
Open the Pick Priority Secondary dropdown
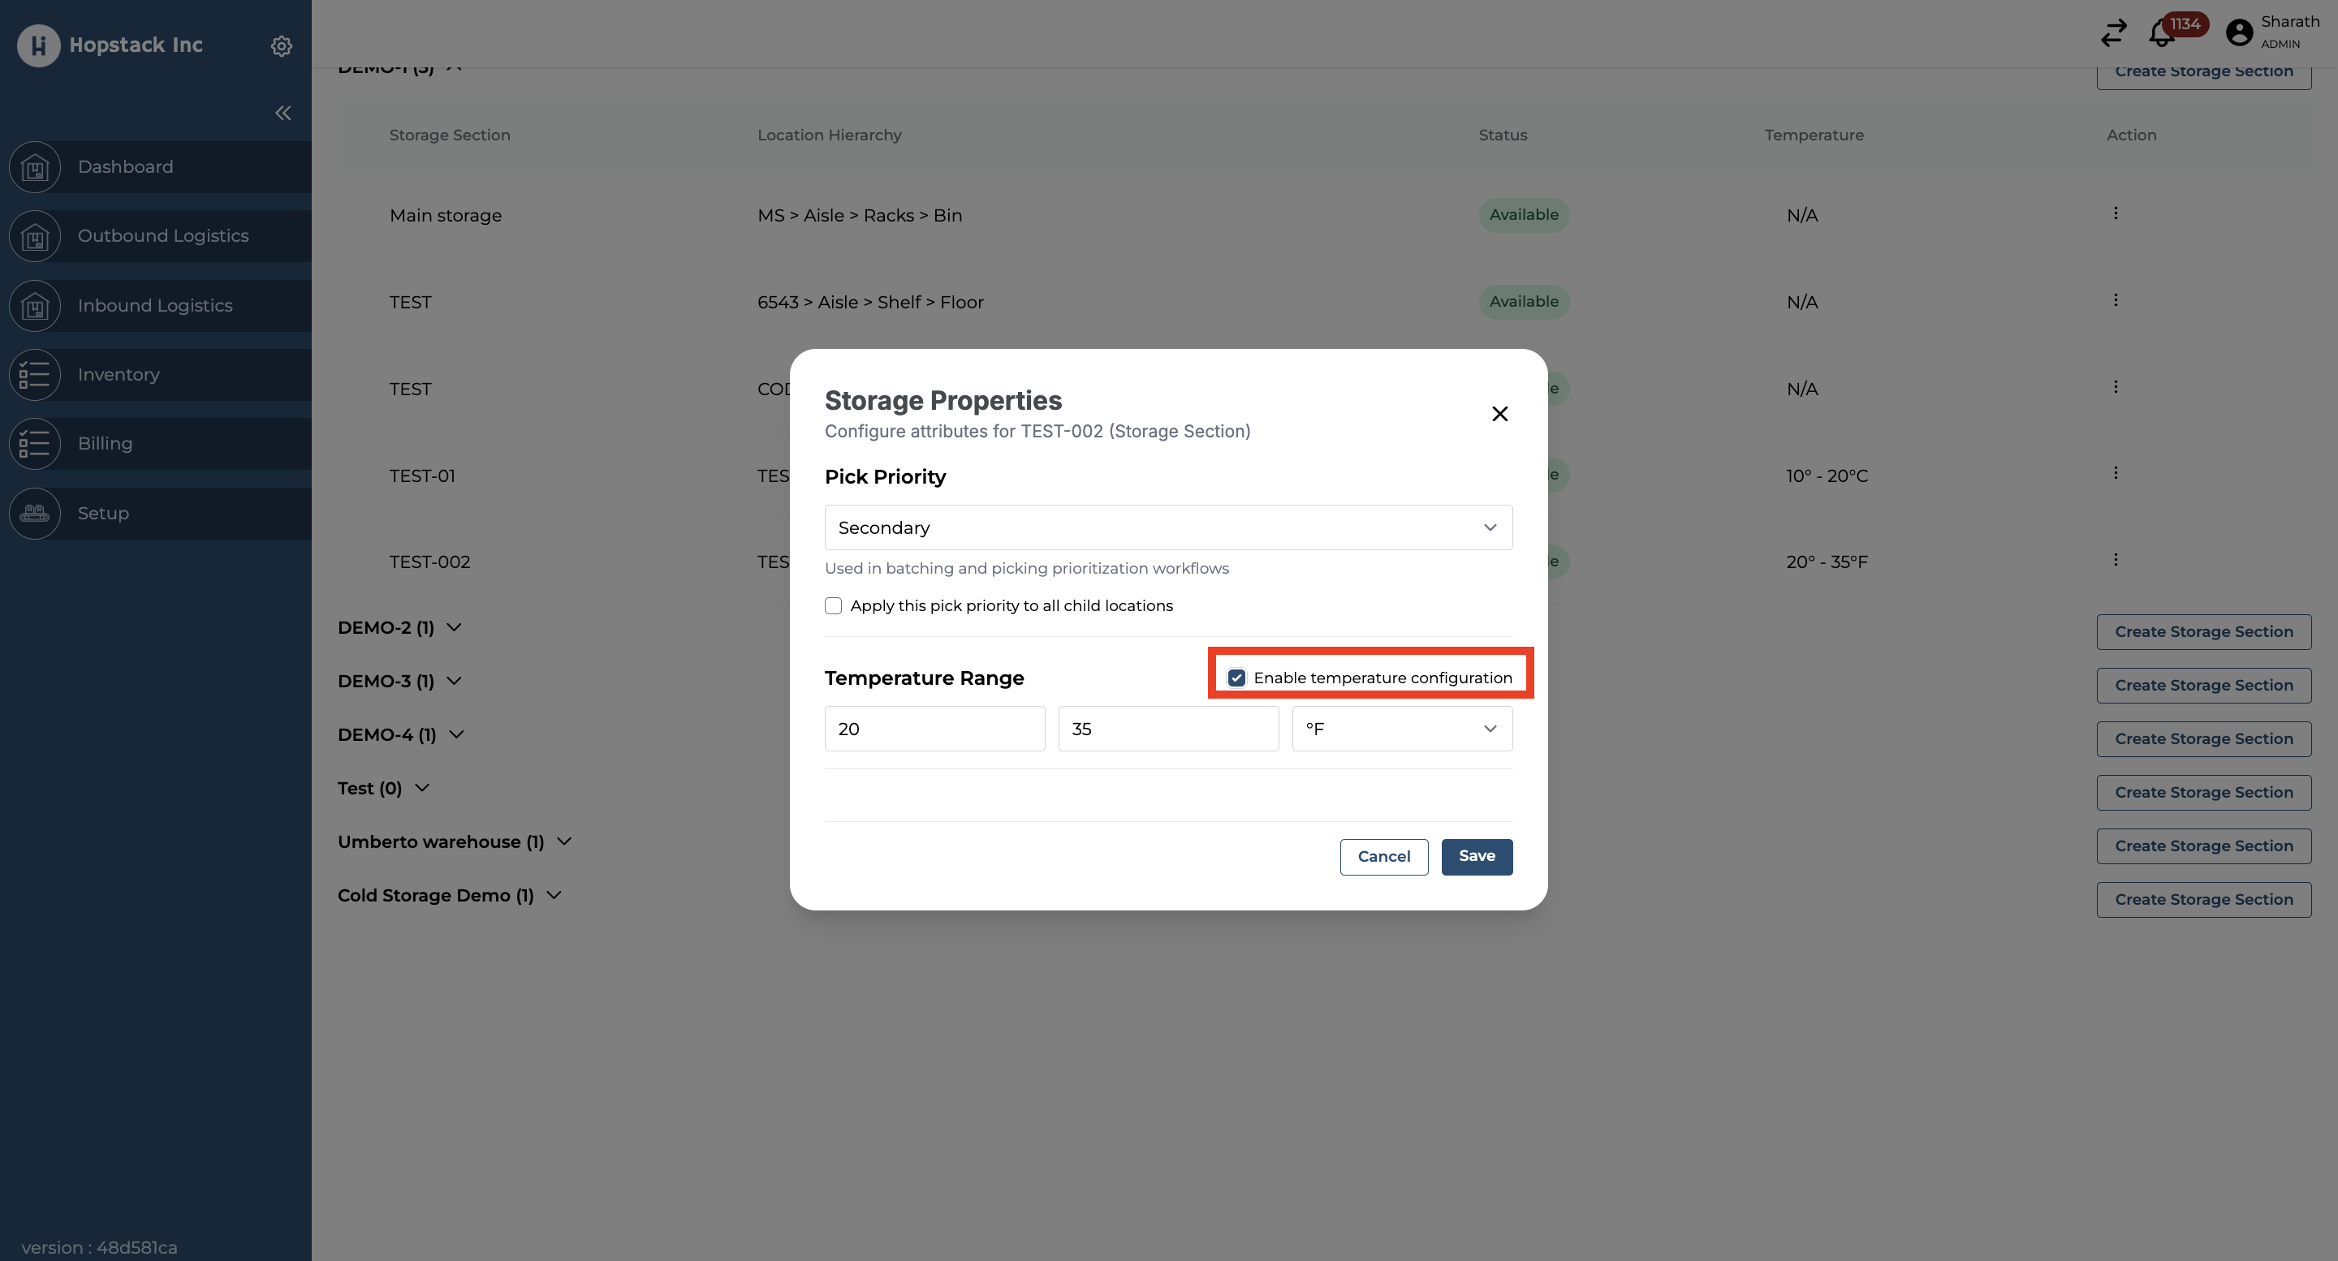pyautogui.click(x=1167, y=527)
